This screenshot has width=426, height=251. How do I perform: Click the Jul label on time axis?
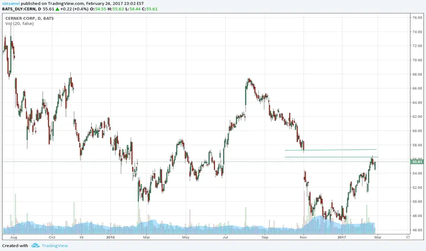point(225,237)
